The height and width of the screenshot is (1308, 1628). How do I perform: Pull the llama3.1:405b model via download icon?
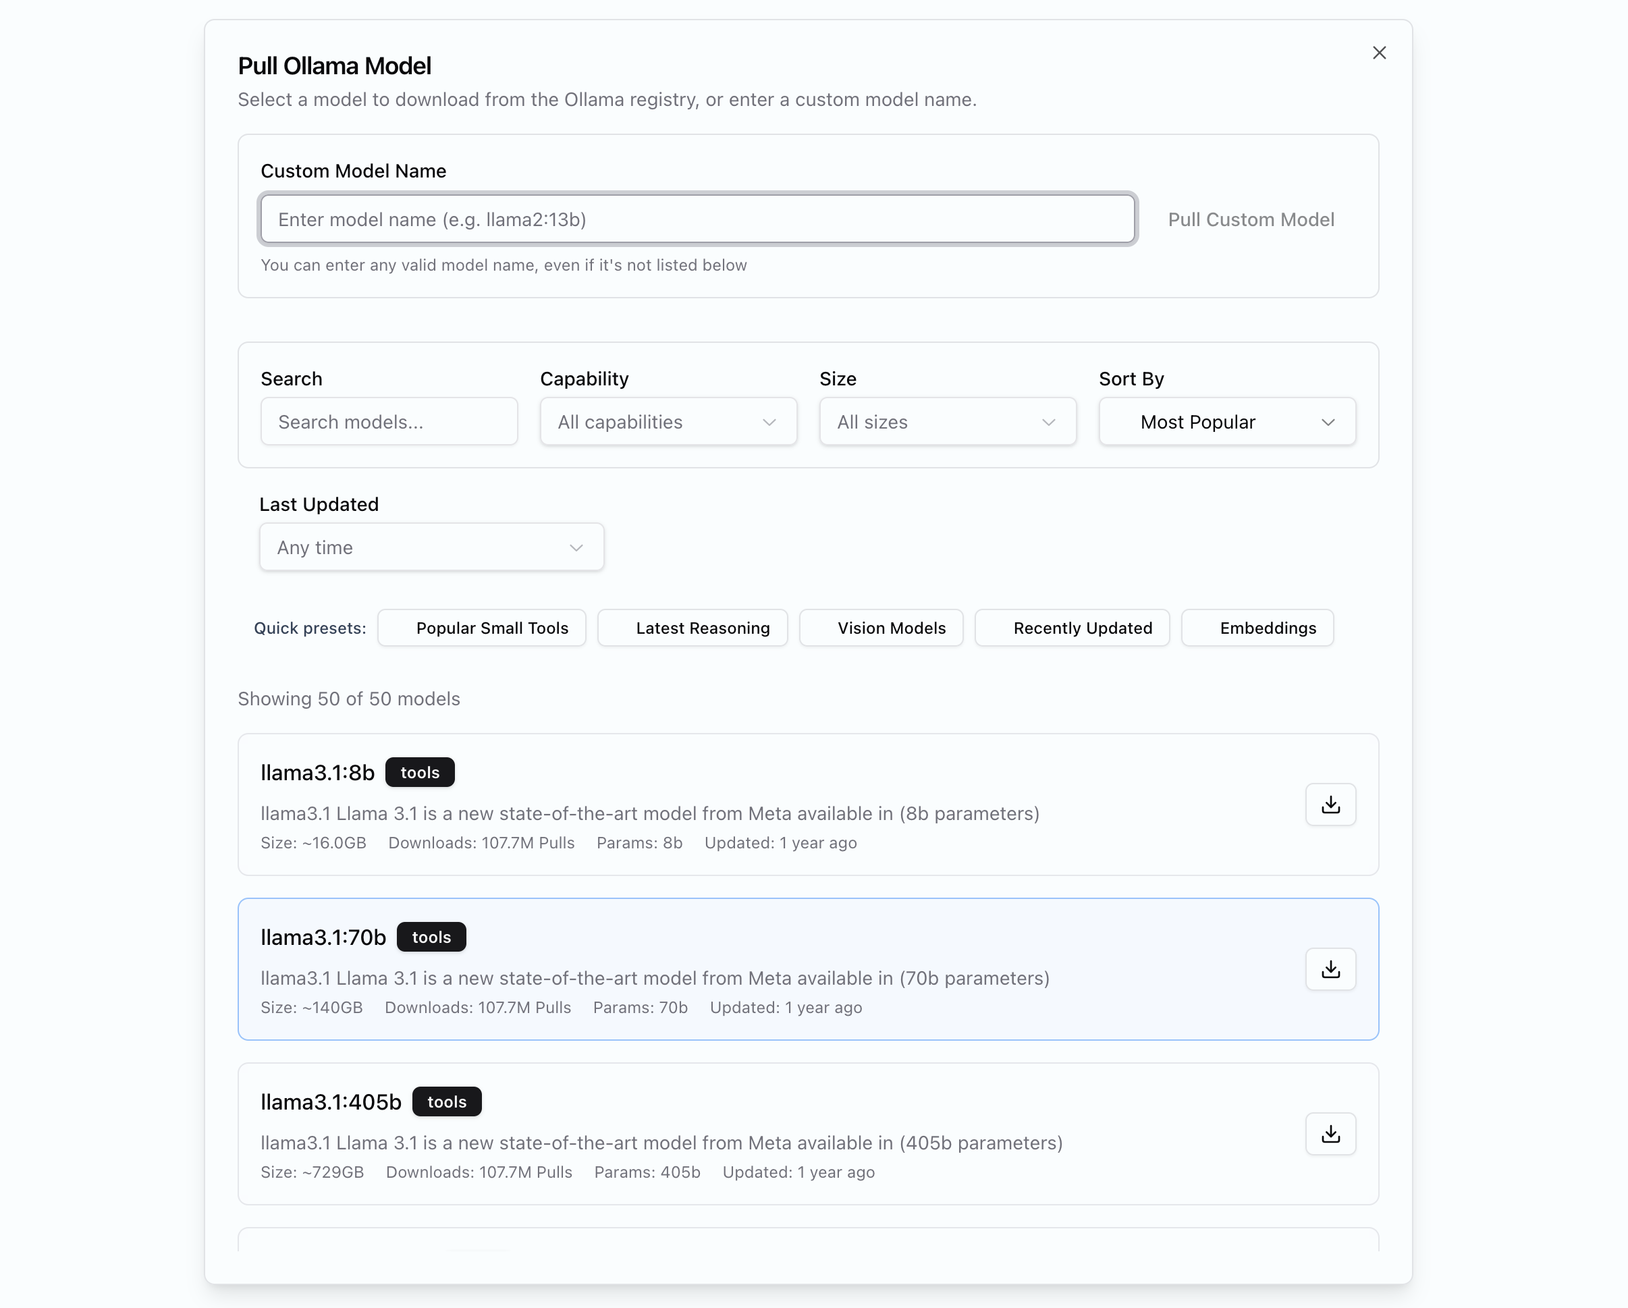(1330, 1134)
